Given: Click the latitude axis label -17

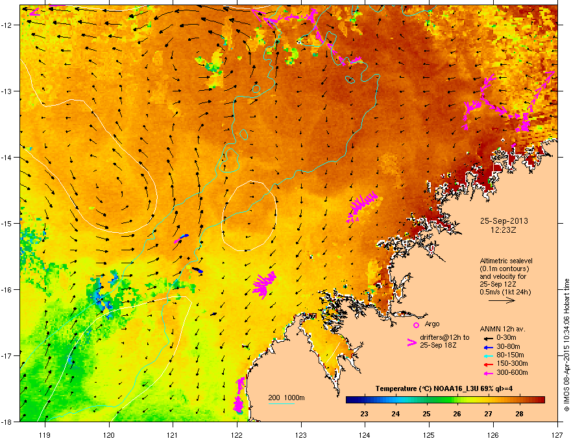Looking at the screenshot, I should pos(7,355).
